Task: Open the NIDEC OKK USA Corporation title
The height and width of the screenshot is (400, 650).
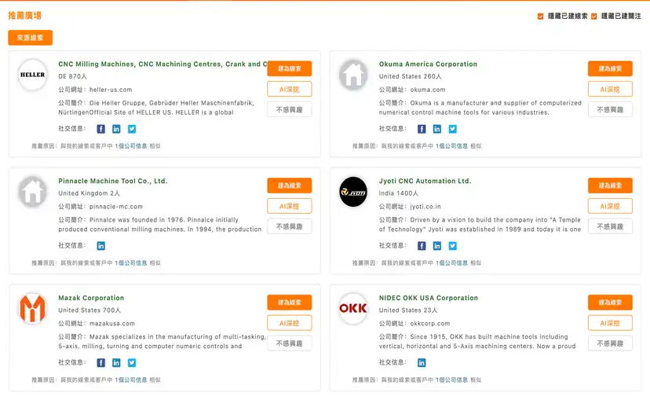Action: pos(428,299)
